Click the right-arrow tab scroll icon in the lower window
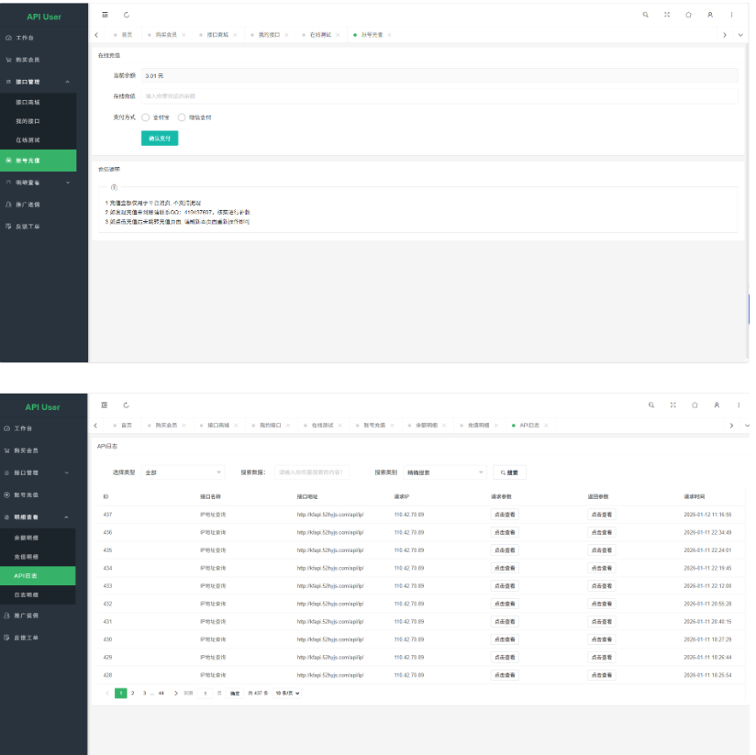The width and height of the screenshot is (756, 755). coord(731,426)
